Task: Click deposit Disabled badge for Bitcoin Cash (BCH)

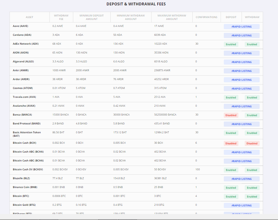Action: pos(231,143)
